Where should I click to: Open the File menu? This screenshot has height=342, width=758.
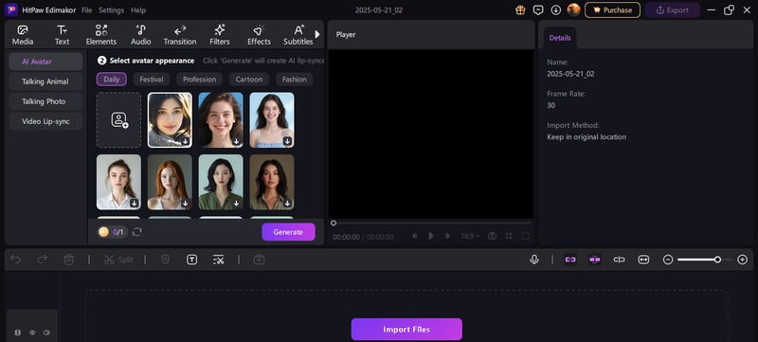coord(86,10)
